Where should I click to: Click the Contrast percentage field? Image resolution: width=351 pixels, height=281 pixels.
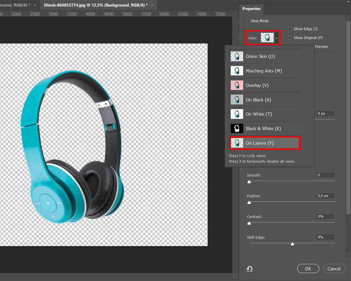click(x=326, y=216)
